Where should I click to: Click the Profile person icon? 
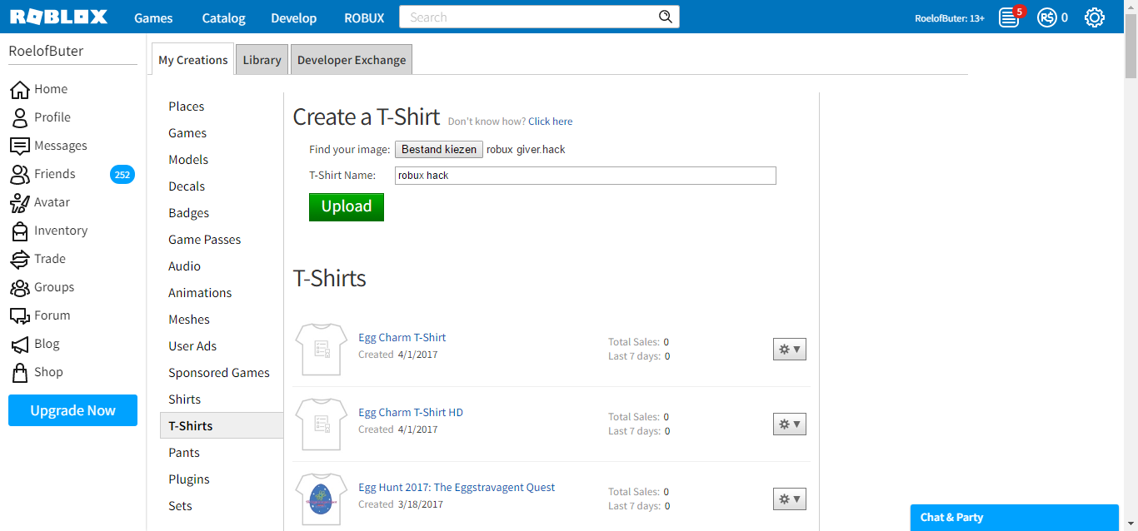click(x=19, y=117)
